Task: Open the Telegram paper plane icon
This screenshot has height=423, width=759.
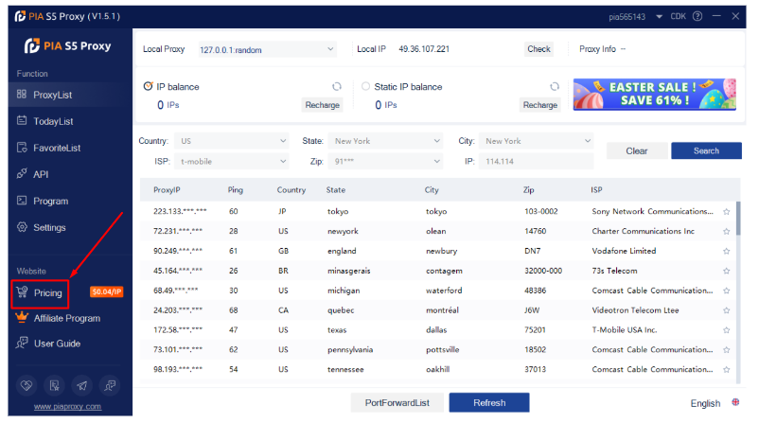Action: pos(81,386)
